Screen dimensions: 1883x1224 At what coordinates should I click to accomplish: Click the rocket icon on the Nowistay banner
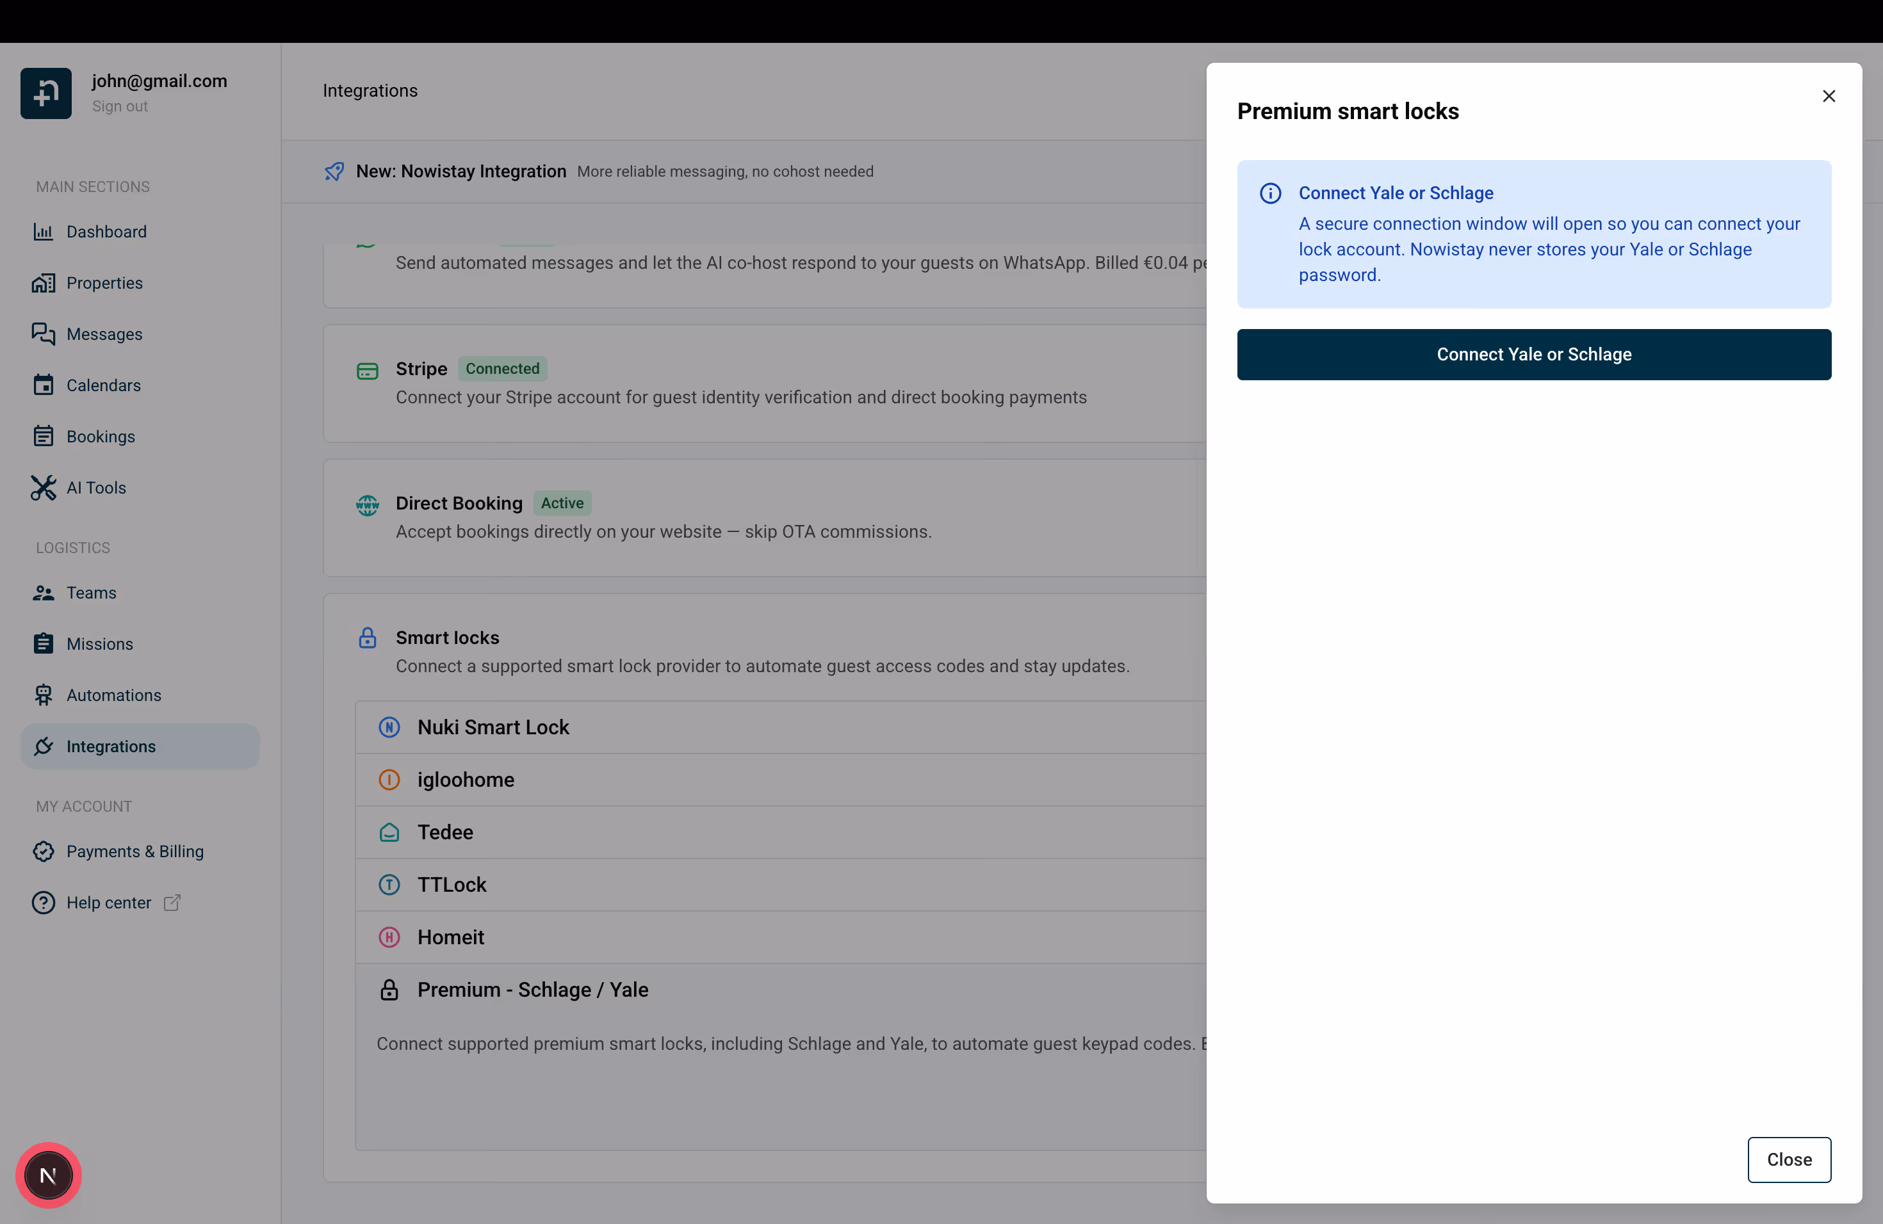[334, 172]
